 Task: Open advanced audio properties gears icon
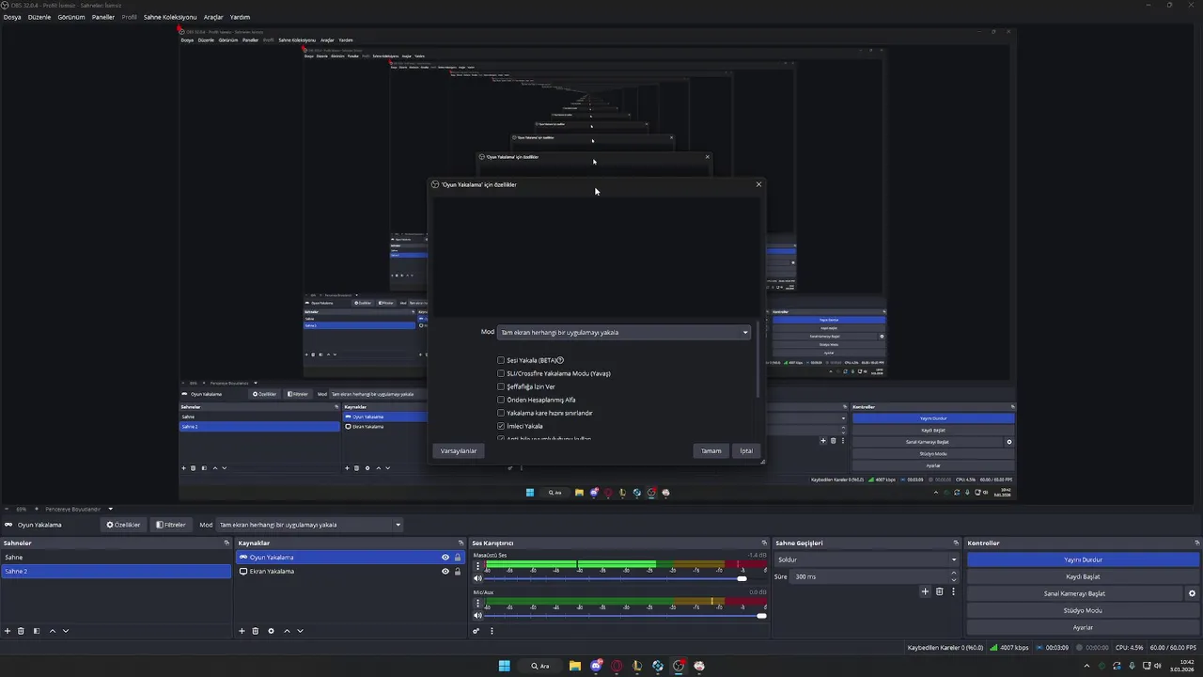pos(477,631)
